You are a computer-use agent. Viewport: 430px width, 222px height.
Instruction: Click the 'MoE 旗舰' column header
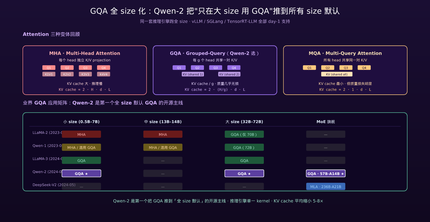[326, 122]
